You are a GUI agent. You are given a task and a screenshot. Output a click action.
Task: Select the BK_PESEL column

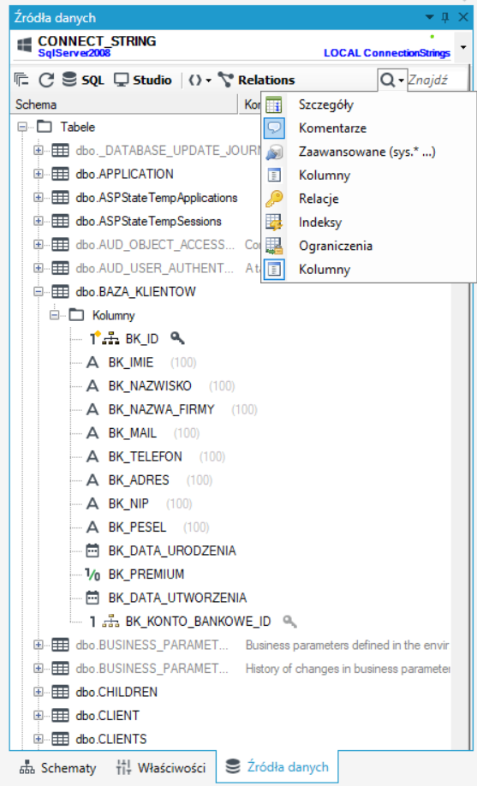tap(137, 527)
